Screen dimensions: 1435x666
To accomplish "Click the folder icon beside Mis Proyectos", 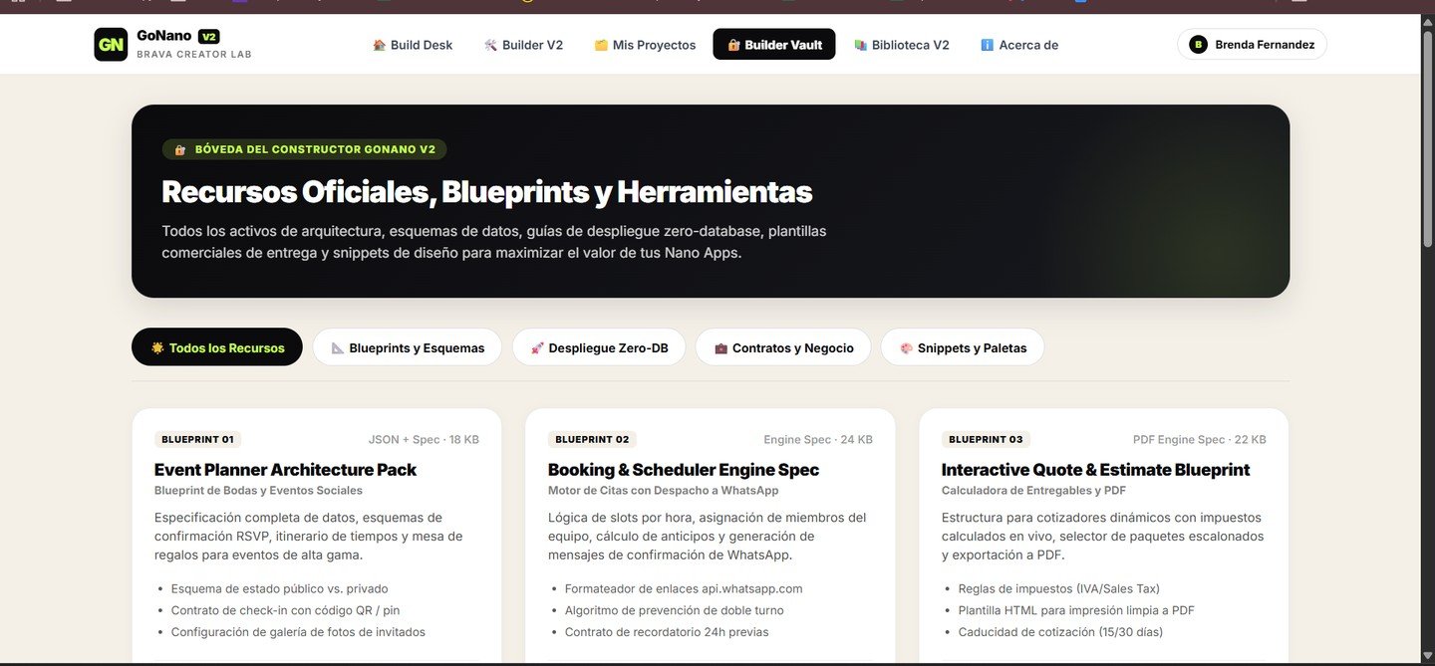I will pyautogui.click(x=601, y=45).
